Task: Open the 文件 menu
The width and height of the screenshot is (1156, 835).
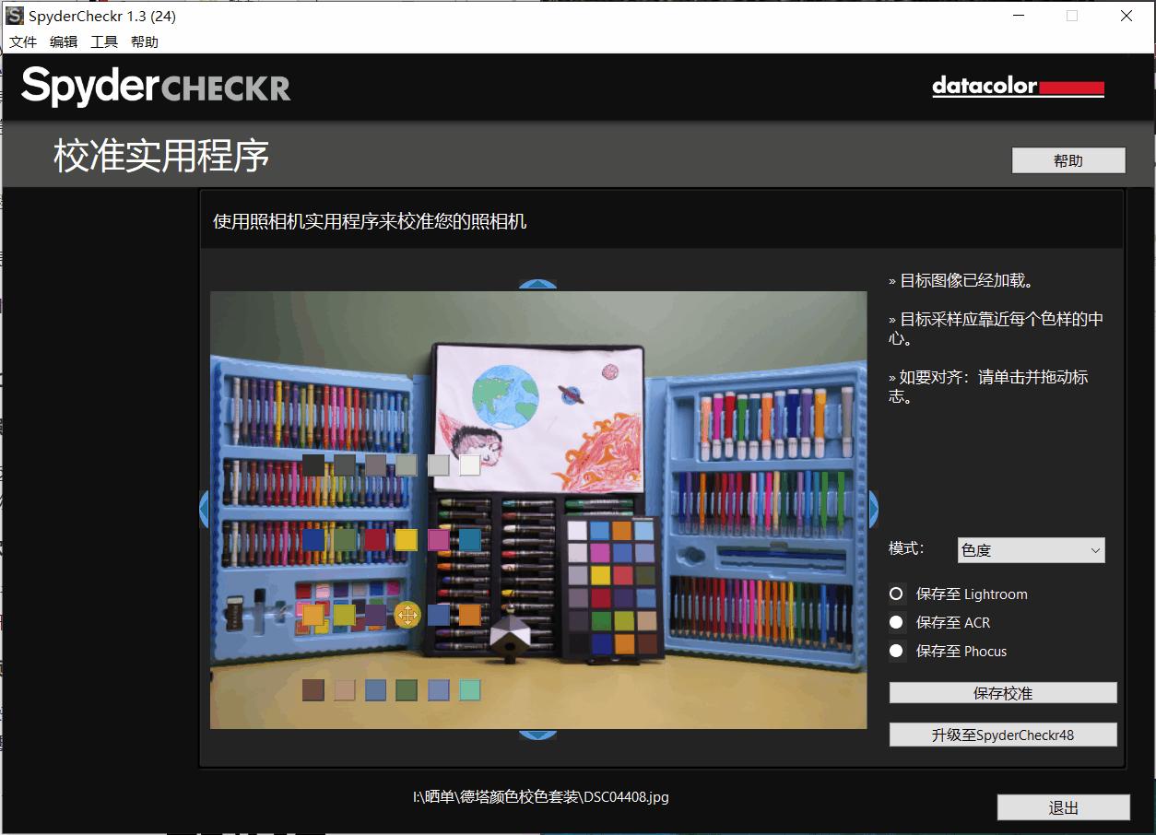Action: (x=23, y=41)
